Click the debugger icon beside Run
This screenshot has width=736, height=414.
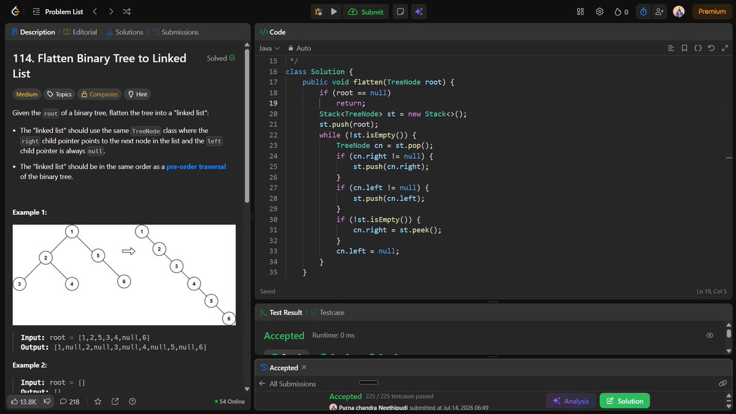318,12
